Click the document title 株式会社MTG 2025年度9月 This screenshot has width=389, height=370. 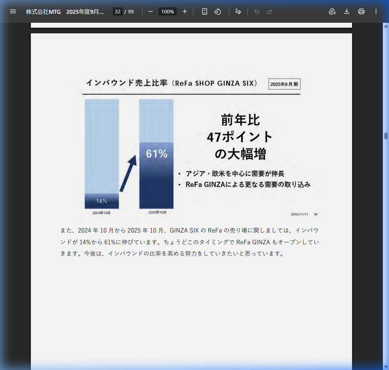65,12
